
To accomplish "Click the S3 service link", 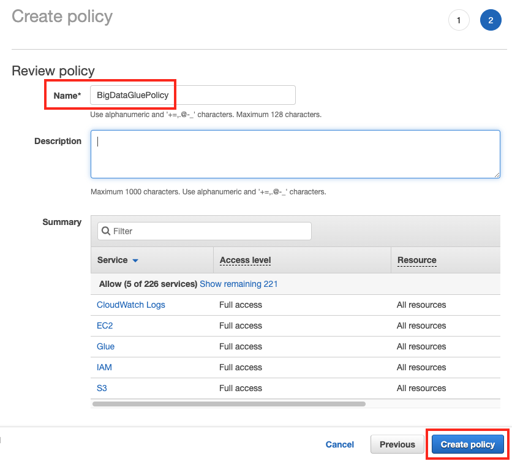I will coord(102,388).
